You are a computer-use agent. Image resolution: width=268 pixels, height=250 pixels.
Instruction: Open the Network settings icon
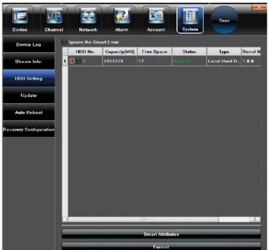88,20
